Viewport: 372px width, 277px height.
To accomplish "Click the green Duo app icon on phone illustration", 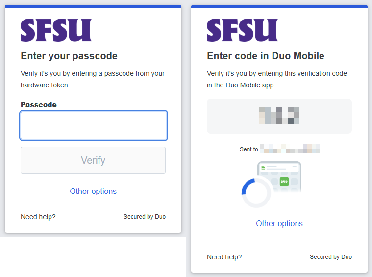I will [x=284, y=181].
